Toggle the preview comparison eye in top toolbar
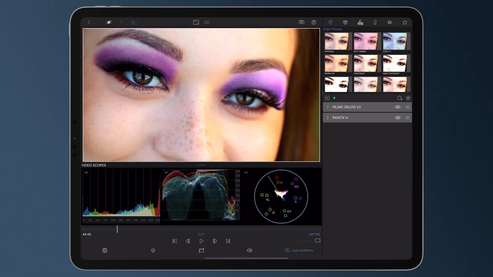Viewport: 493px width, 277px height. tap(109, 22)
